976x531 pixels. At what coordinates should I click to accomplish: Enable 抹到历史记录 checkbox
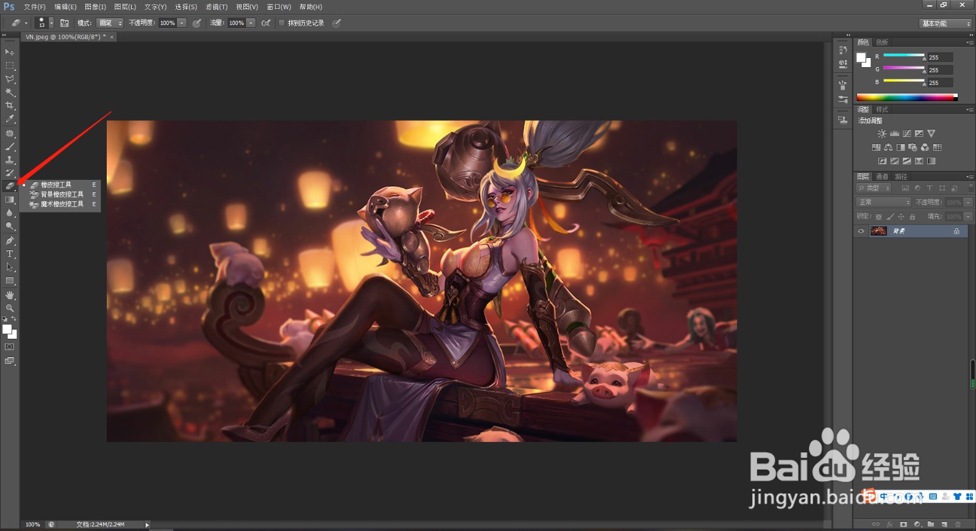282,23
